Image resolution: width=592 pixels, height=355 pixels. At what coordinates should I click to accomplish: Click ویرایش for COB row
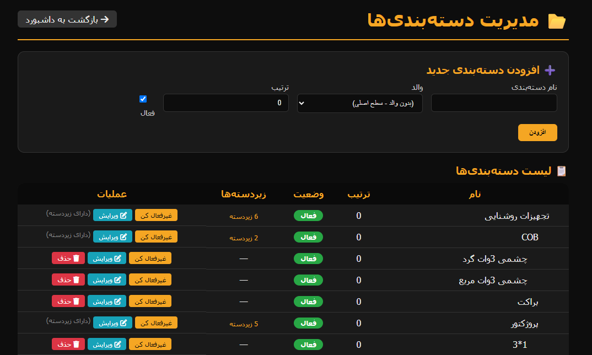112,237
